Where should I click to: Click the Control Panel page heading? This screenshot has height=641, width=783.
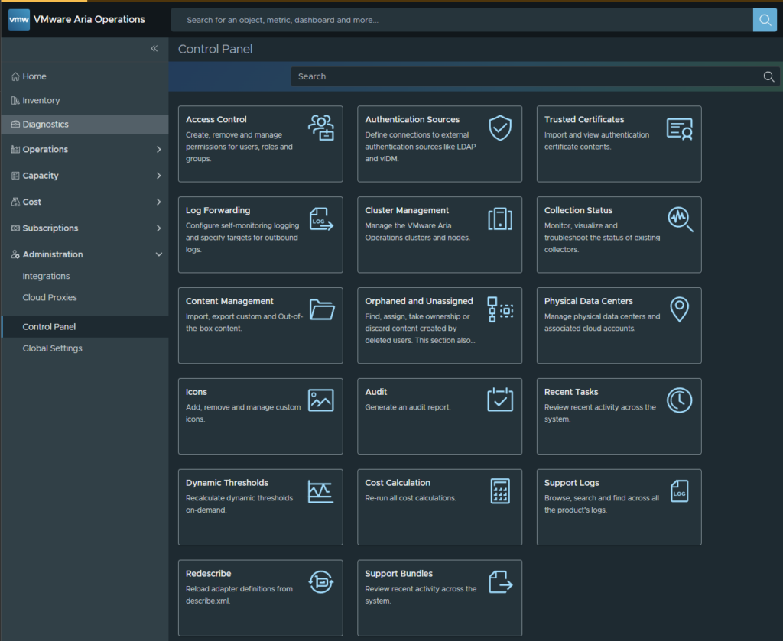215,49
